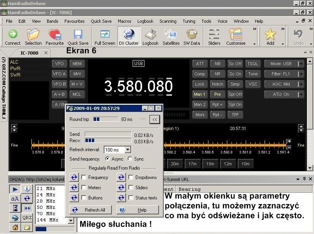Open the MHz band list dropdown arrow
Screen dimensions: 314x234
point(71,221)
